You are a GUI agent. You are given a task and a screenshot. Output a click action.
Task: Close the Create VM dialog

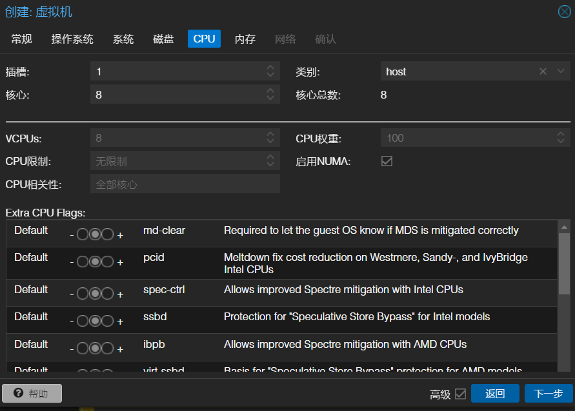565,12
